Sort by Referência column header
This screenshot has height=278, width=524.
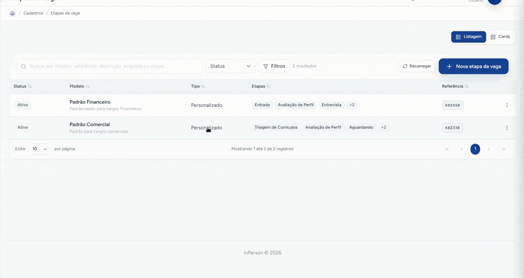coord(455,86)
